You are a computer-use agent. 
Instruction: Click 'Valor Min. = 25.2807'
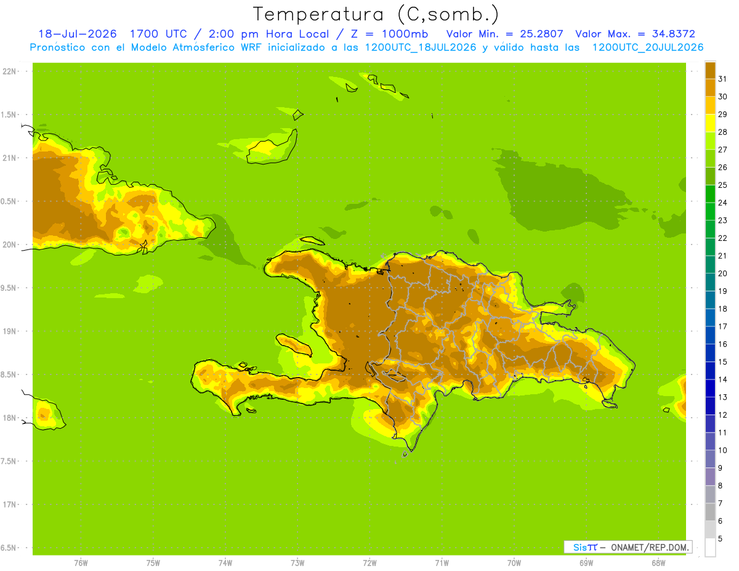pos(504,34)
